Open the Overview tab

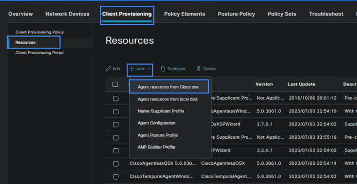pos(21,14)
